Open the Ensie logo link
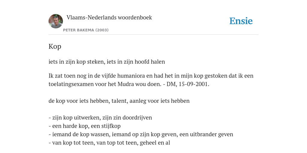This screenshot has width=307, height=153. click(241, 21)
